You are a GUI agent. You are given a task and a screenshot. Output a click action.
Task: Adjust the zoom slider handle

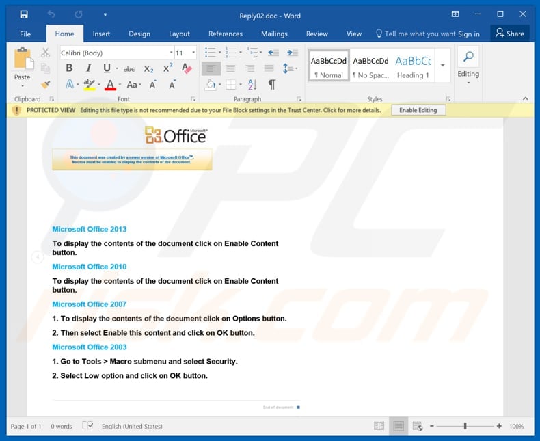465,426
